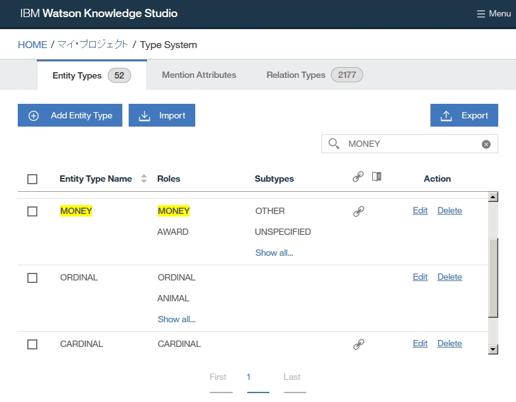Viewport: 516px width, 402px height.
Task: Click the magnifying glass search icon
Action: pyautogui.click(x=334, y=144)
